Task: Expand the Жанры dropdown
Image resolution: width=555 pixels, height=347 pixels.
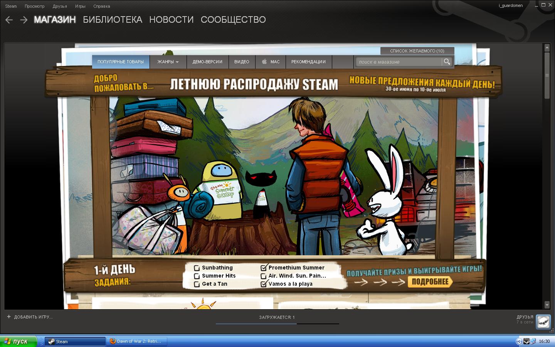Action: pos(168,62)
